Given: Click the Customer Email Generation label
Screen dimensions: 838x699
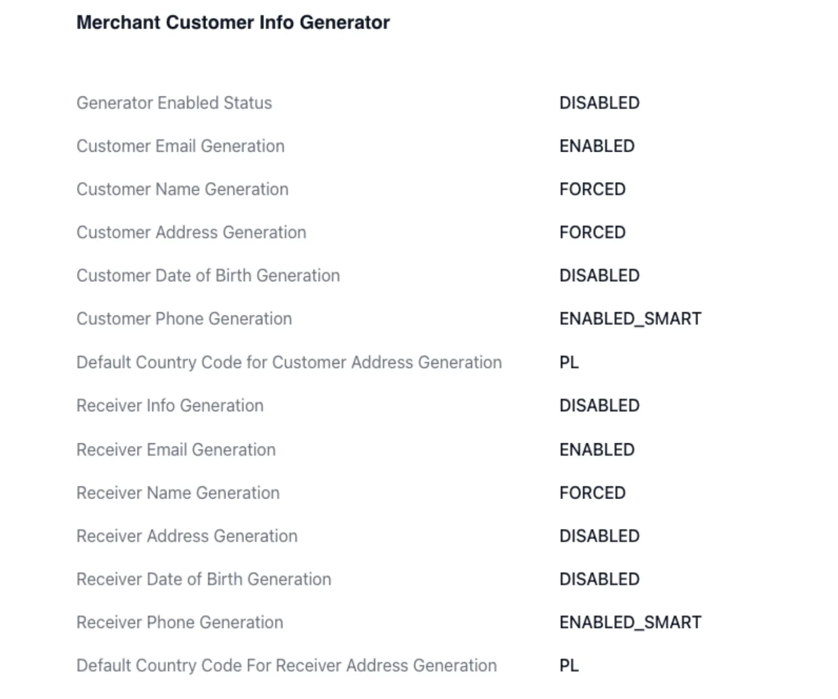Looking at the screenshot, I should click(x=180, y=146).
